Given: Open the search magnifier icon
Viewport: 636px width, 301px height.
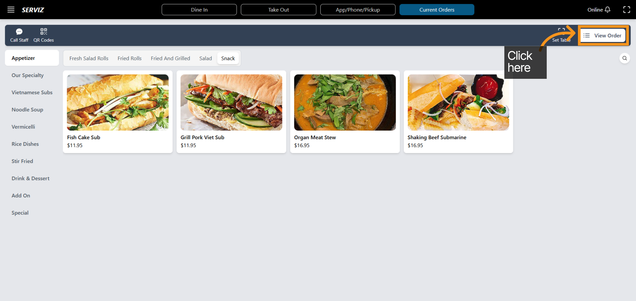Looking at the screenshot, I should pyautogui.click(x=625, y=58).
